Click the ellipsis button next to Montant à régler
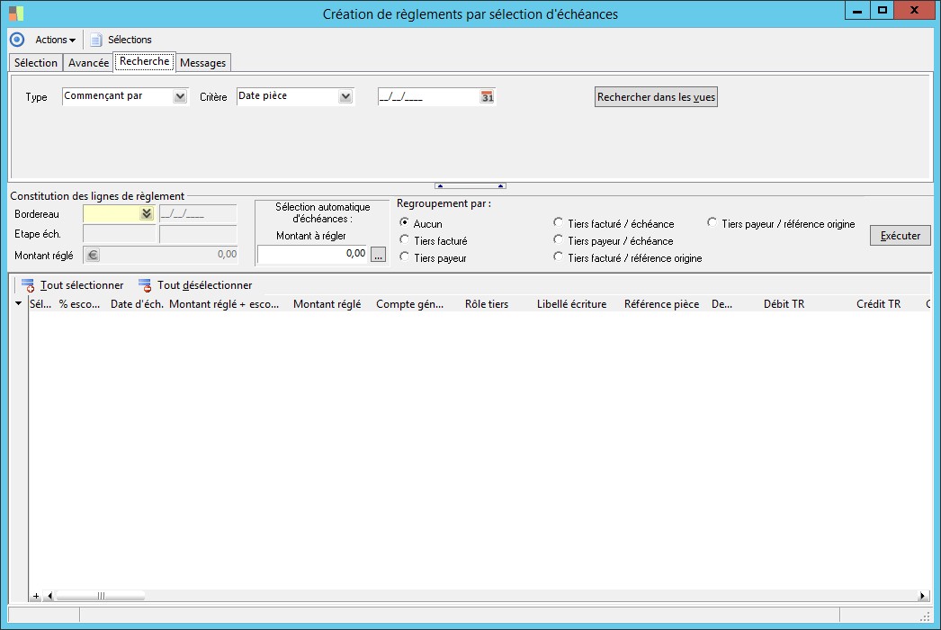The height and width of the screenshot is (630, 941). tap(378, 255)
